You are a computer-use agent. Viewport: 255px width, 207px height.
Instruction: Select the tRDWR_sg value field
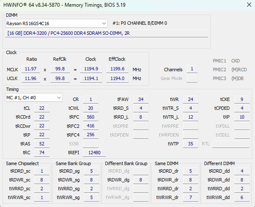(92, 180)
